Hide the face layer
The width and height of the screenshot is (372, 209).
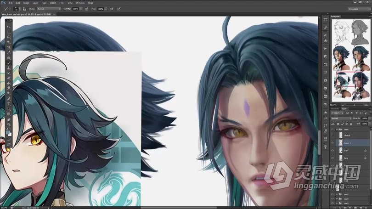[x=333, y=158]
